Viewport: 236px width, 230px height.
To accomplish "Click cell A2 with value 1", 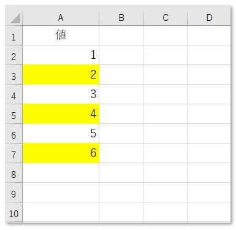I will click(x=61, y=55).
